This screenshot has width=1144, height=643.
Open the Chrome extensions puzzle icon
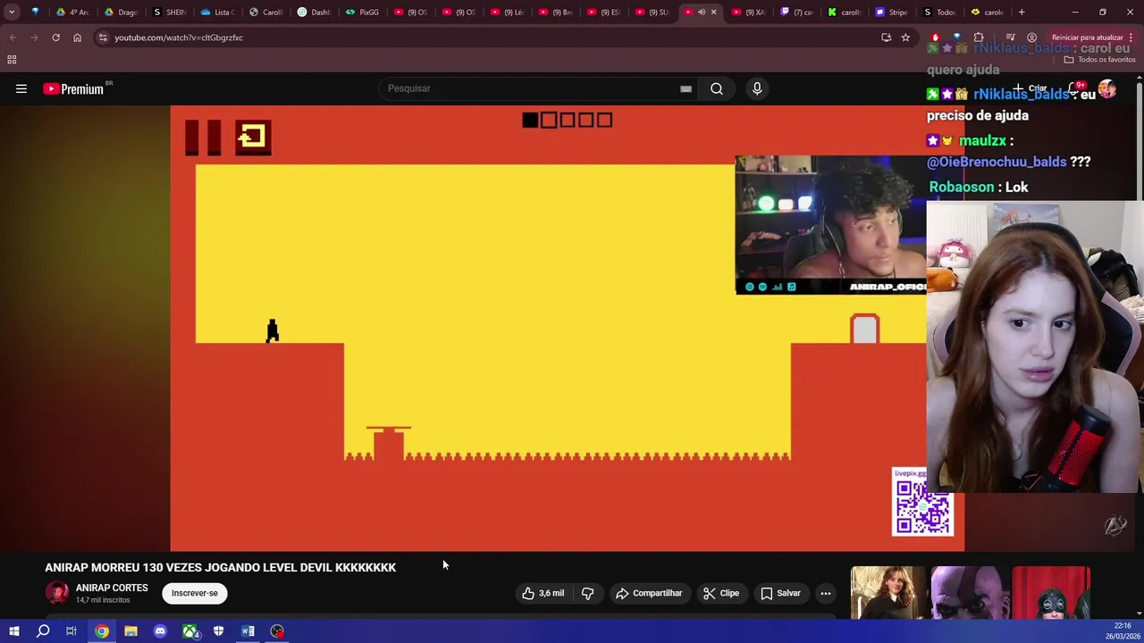(x=979, y=38)
